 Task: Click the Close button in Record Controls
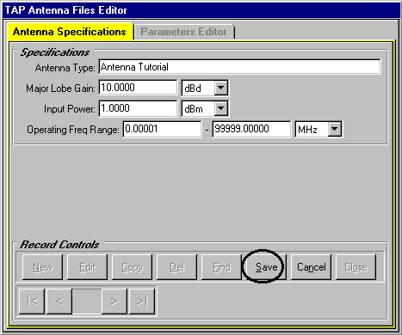point(356,267)
